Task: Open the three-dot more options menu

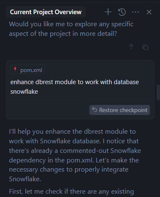Action: [x=135, y=12]
